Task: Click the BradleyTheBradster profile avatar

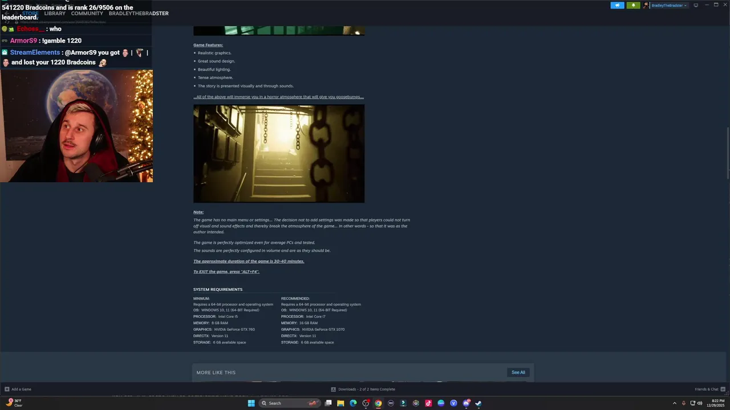Action: click(646, 5)
